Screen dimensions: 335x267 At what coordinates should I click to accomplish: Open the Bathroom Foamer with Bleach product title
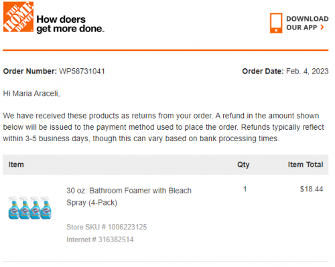(129, 197)
